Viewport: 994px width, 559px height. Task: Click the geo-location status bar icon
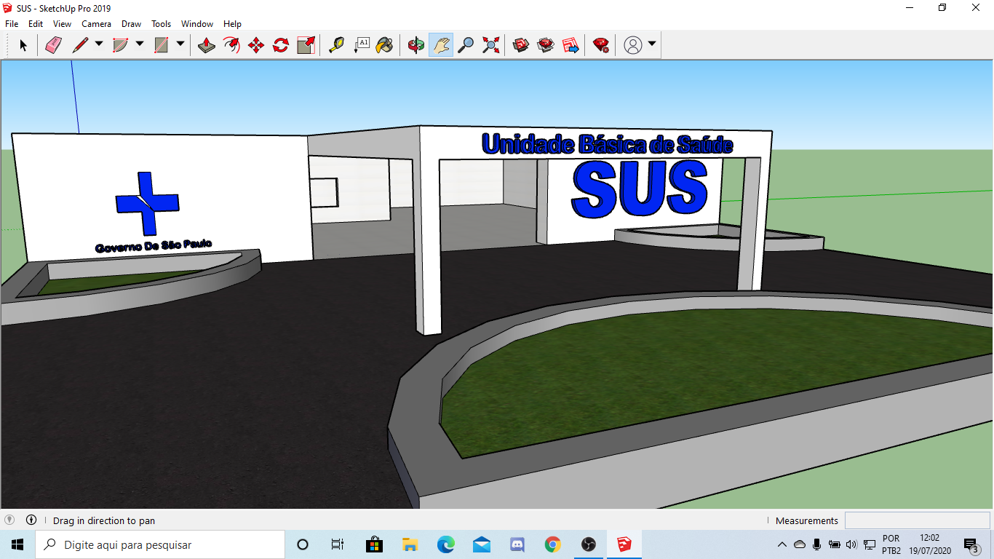click(9, 520)
